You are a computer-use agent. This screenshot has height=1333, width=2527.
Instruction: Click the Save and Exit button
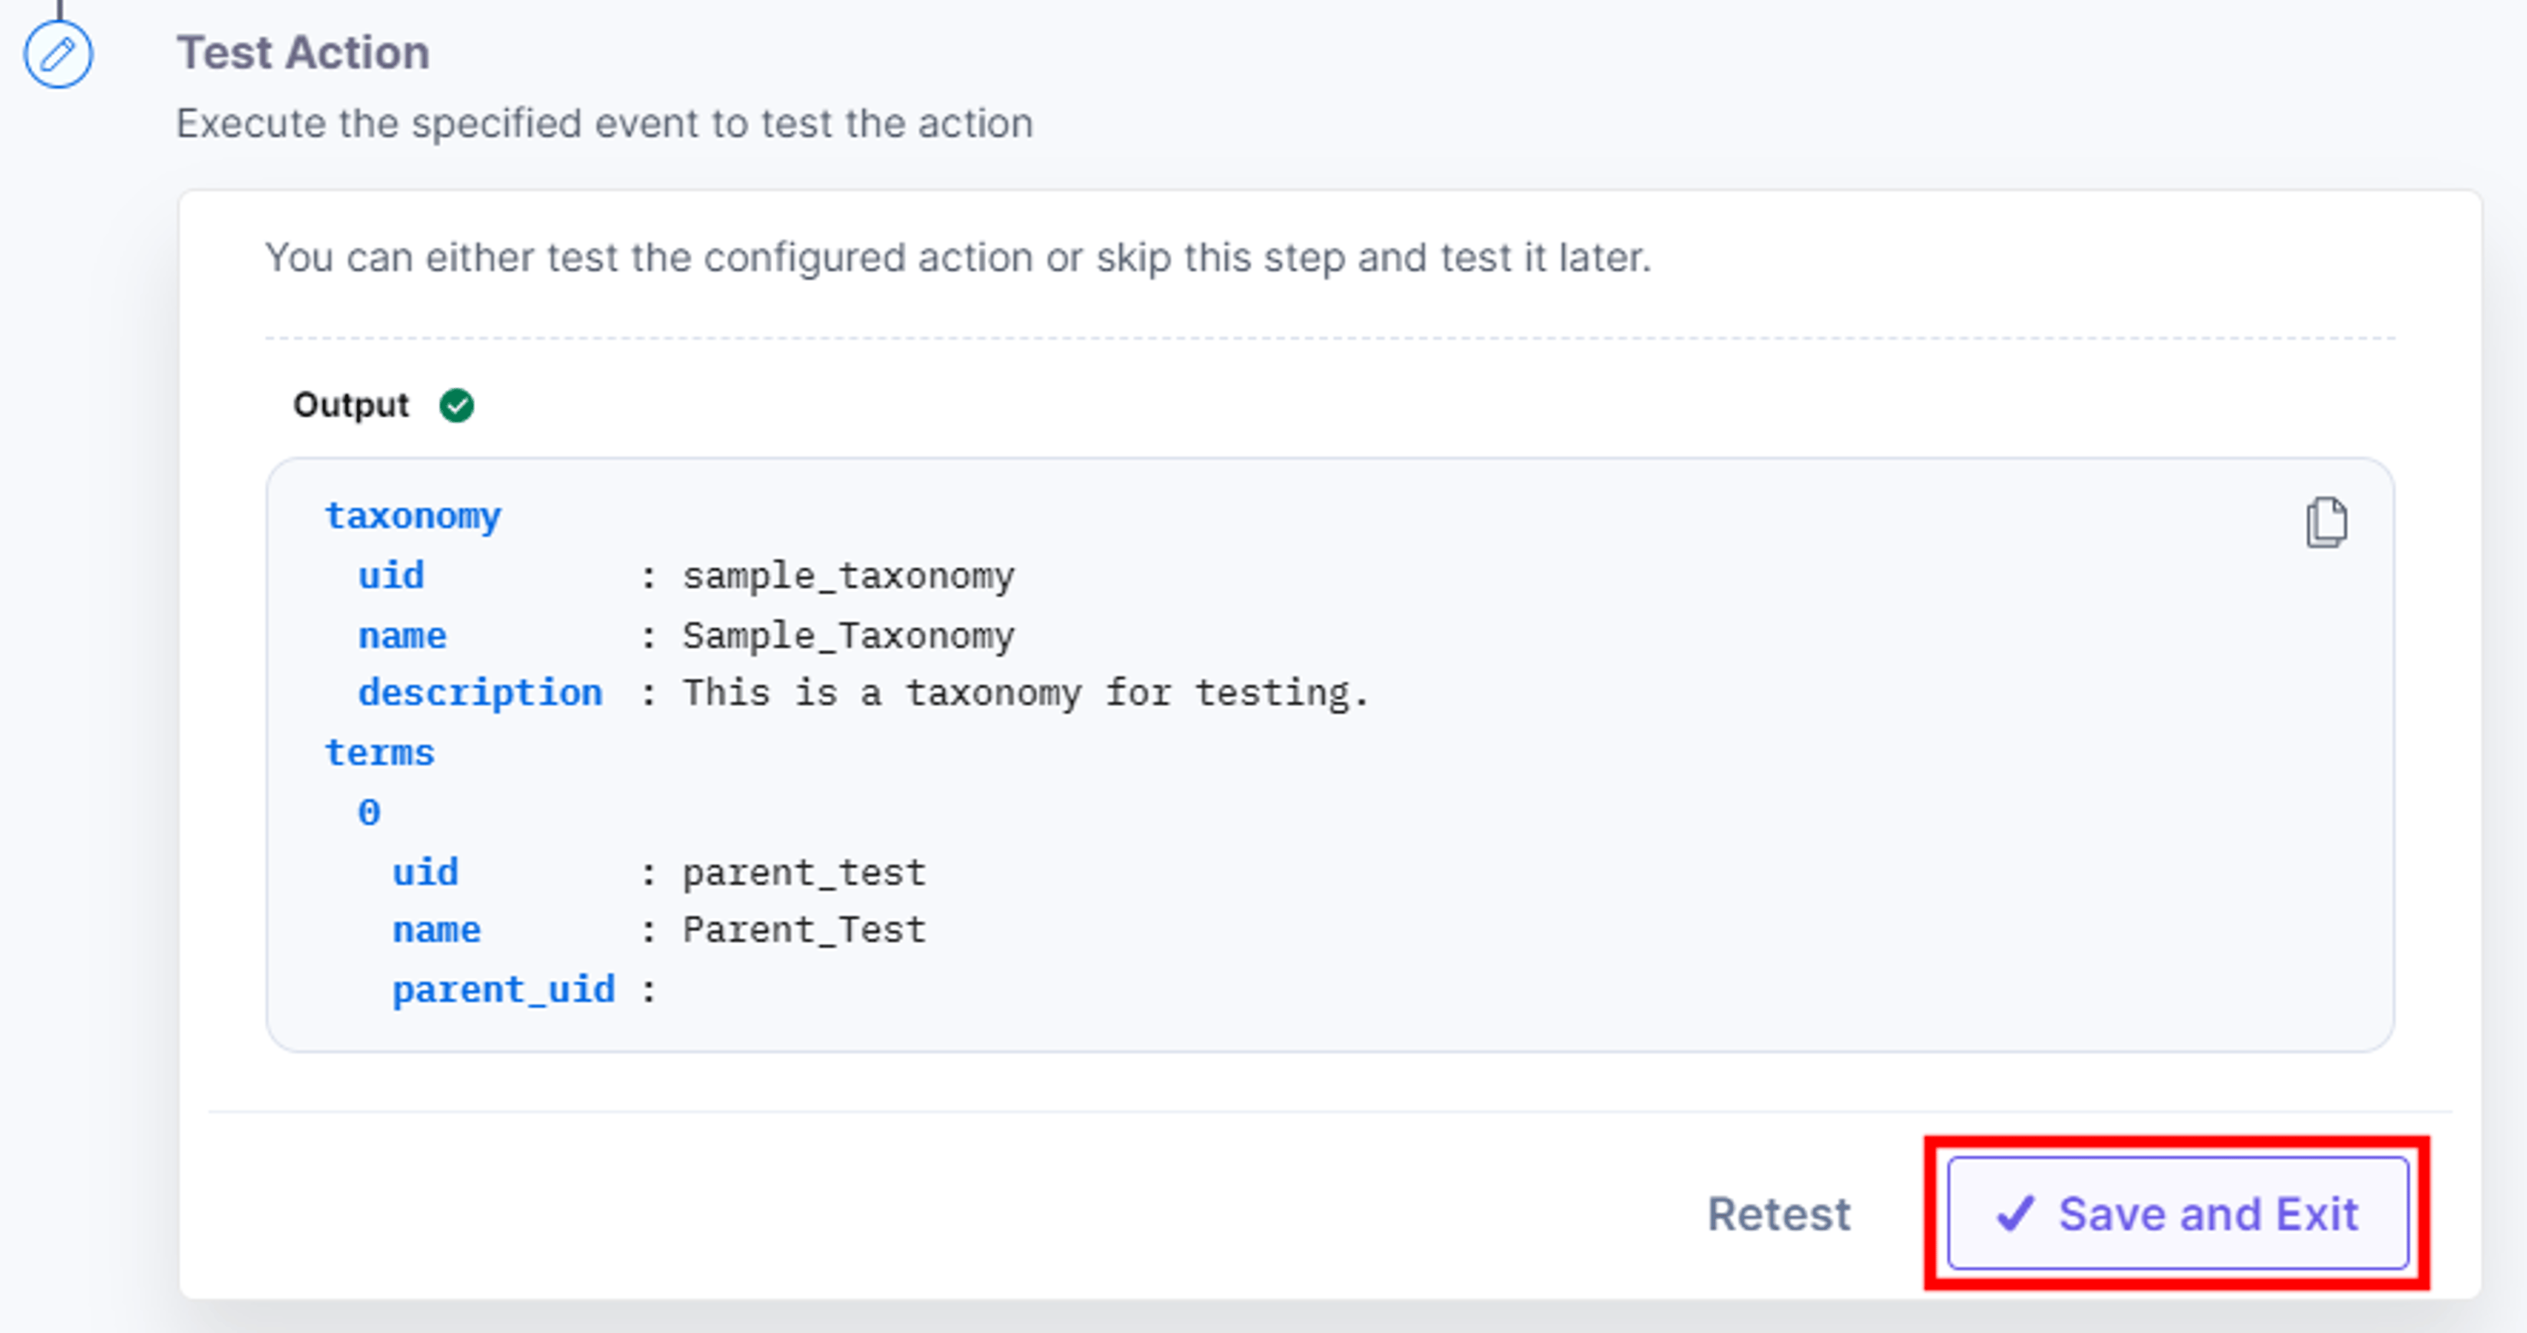click(x=2178, y=1213)
